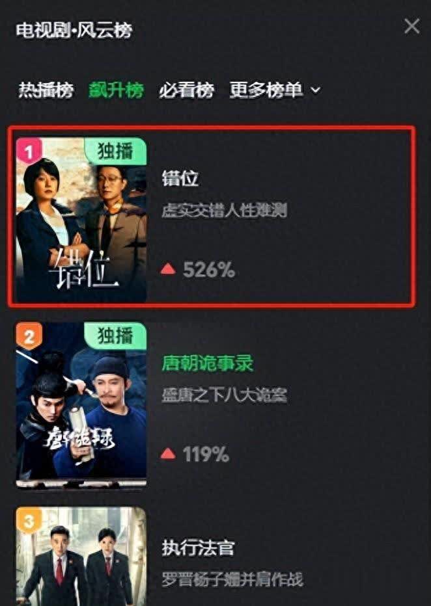Click the red up arrow beside 526%
Image resolution: width=431 pixels, height=606 pixels.
(168, 269)
